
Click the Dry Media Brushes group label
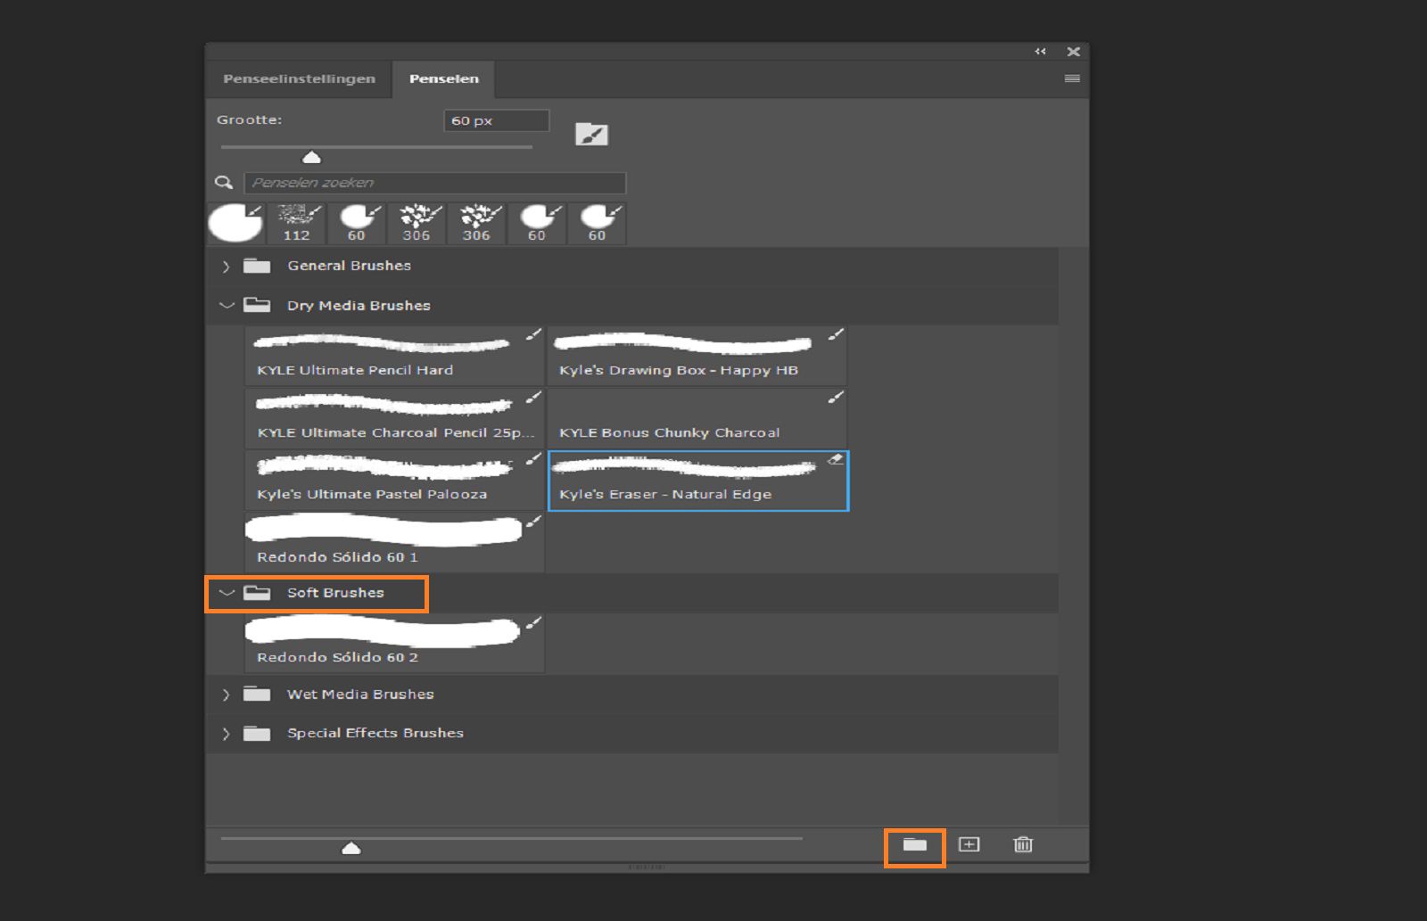coord(359,305)
